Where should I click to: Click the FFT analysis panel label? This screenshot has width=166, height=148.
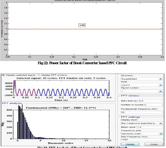tap(12, 103)
